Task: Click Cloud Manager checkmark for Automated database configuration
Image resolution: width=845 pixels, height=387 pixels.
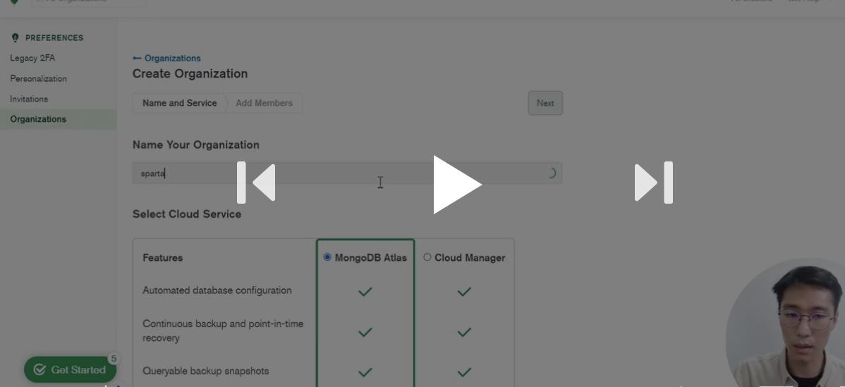Action: [x=464, y=292]
